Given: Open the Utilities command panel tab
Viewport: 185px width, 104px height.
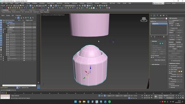Looking at the screenshot, I should pos(166,15).
